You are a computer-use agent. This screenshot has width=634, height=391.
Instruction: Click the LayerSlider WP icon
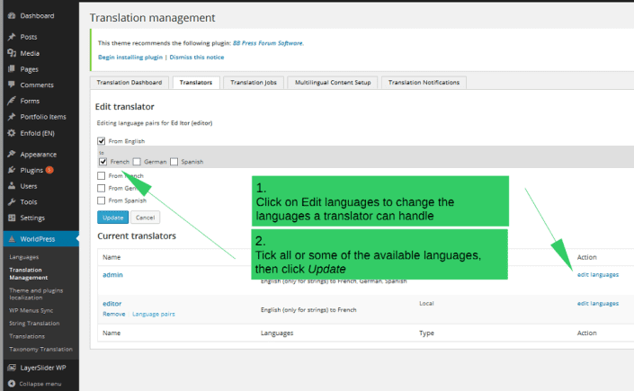(12, 368)
